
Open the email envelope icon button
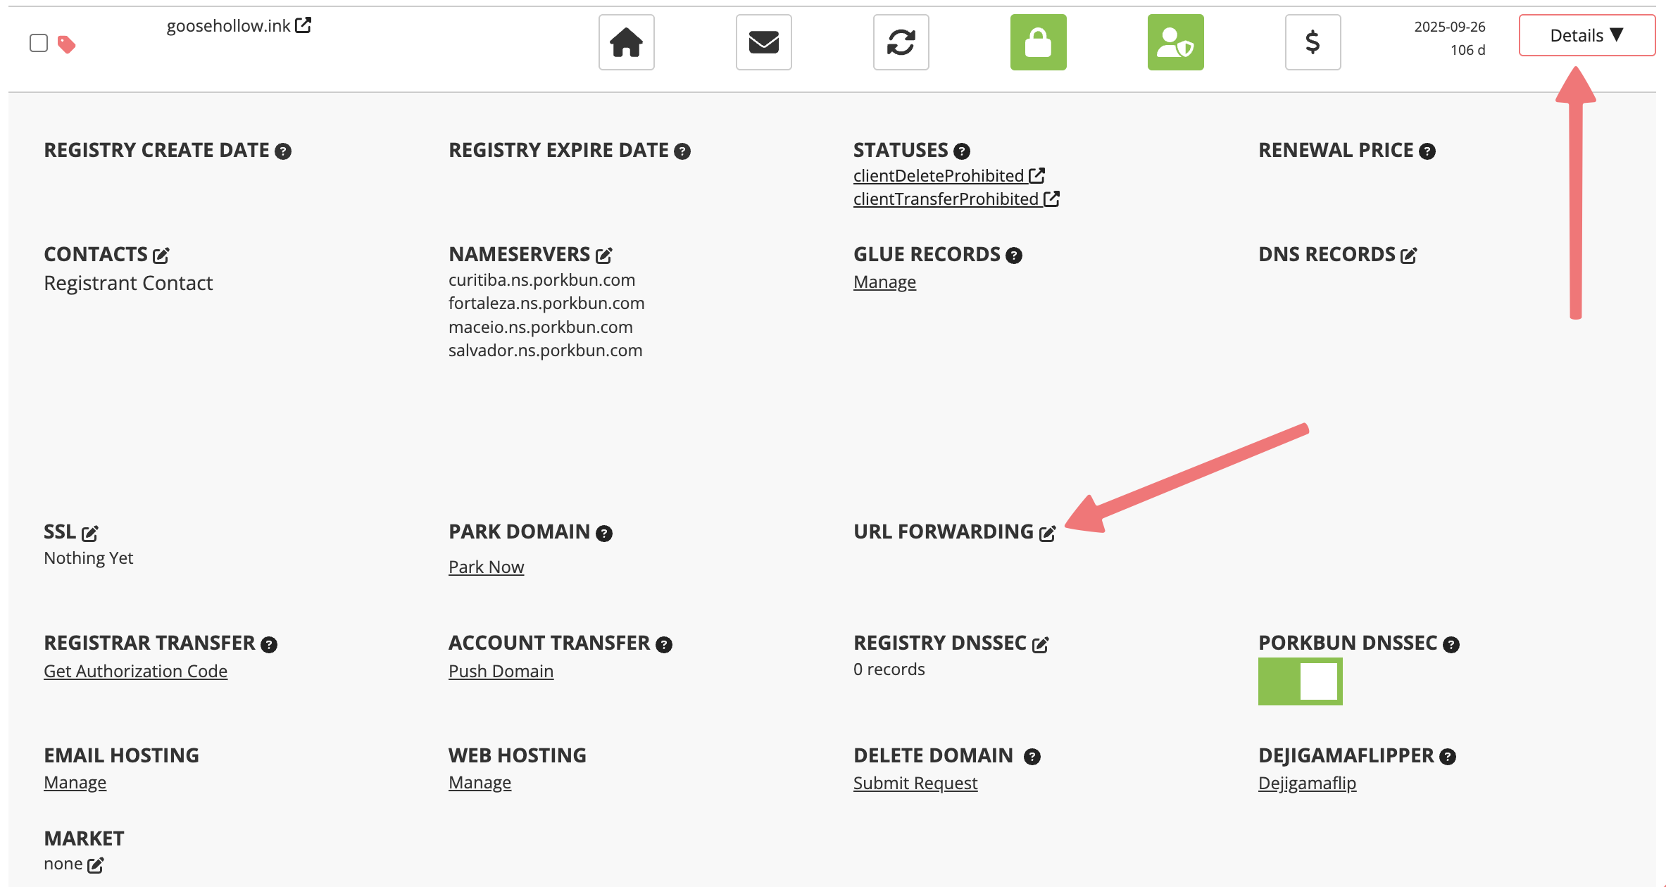(763, 42)
